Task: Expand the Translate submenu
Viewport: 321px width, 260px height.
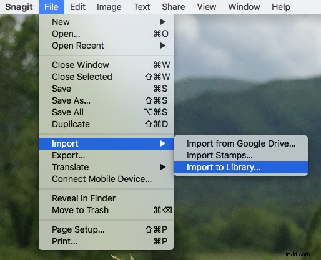Action: (106, 167)
